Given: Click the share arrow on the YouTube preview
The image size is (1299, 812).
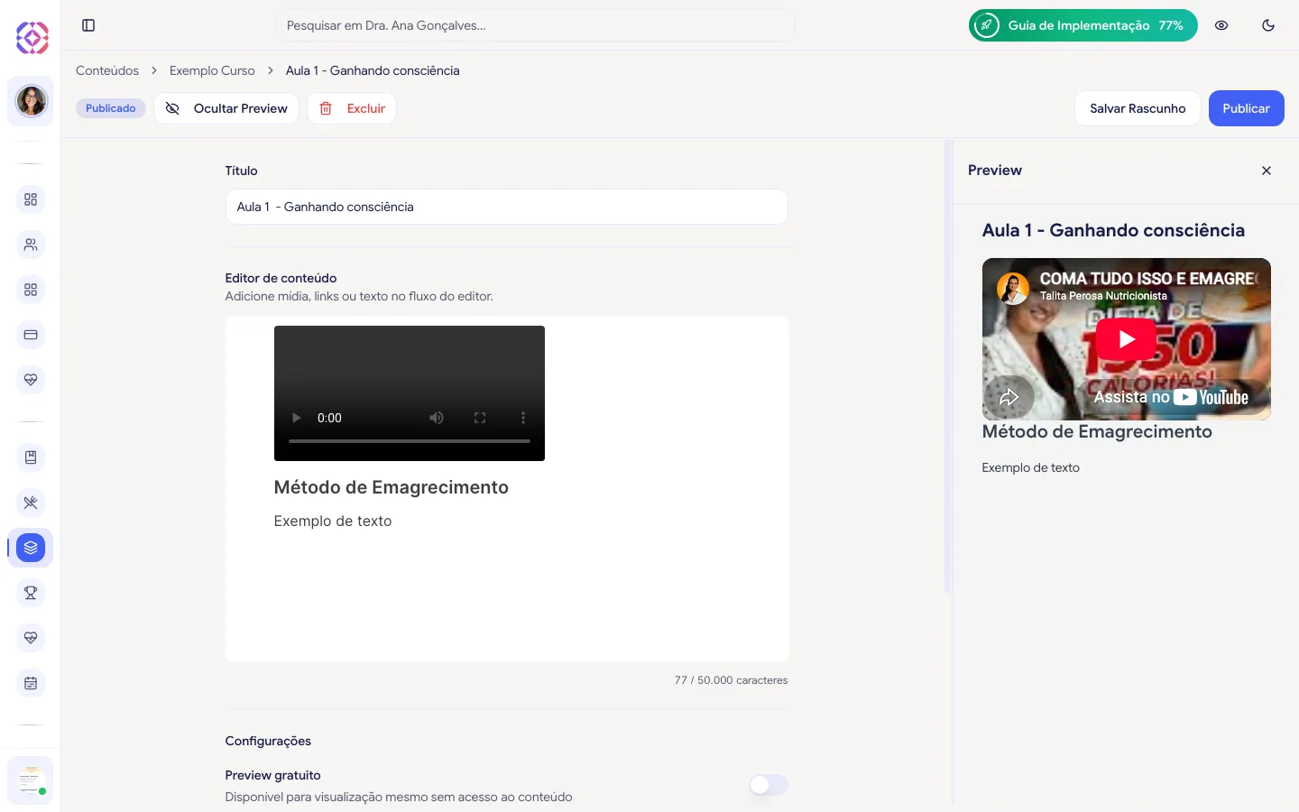Looking at the screenshot, I should (1009, 397).
